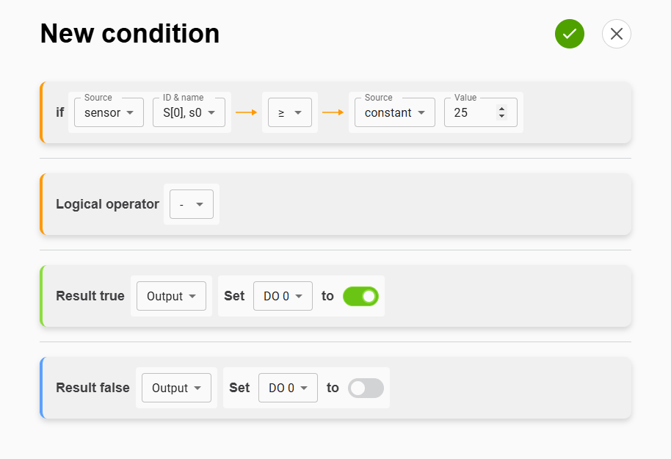
Task: Open the constant Source dropdown
Action: (394, 112)
